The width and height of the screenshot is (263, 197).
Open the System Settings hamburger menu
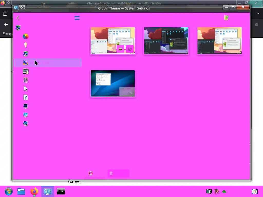pyautogui.click(x=77, y=18)
